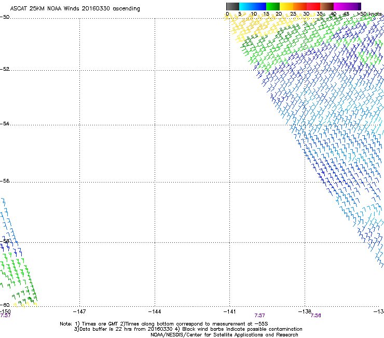Click the '-141' longitude axis label

(x=229, y=311)
